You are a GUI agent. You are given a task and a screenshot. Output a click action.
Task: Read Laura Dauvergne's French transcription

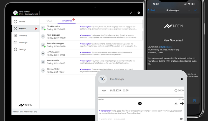tap(108, 45)
